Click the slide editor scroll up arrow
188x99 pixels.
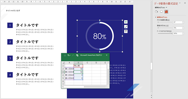151,1
